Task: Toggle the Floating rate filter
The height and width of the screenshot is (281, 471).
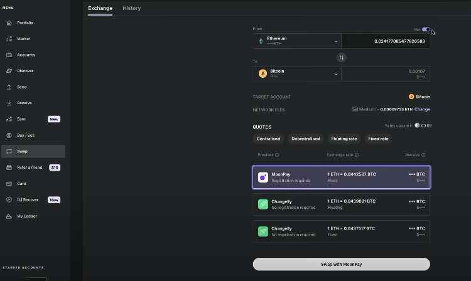Action: click(344, 139)
